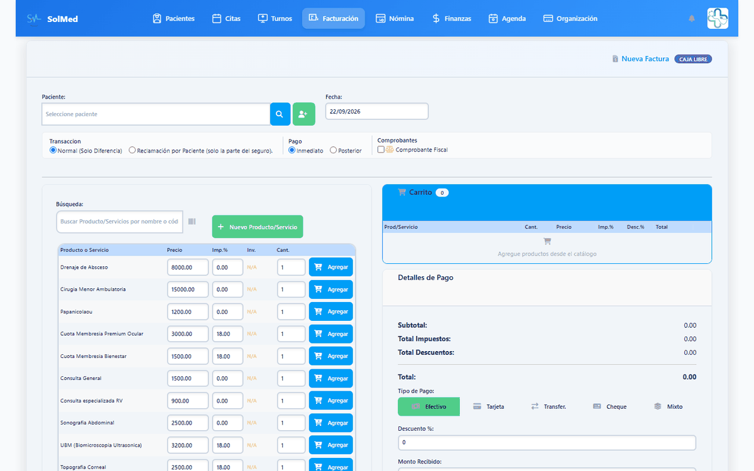
Task: Open the user profile avatar
Action: pyautogui.click(x=718, y=18)
